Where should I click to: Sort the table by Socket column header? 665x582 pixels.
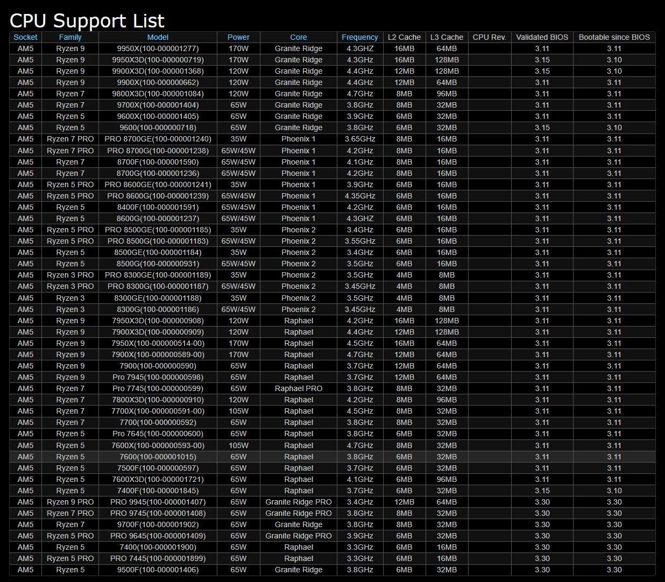[25, 37]
